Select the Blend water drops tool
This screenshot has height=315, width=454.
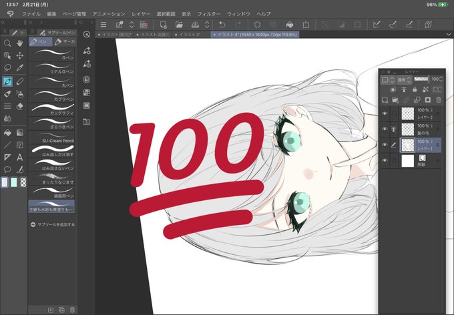(7, 118)
